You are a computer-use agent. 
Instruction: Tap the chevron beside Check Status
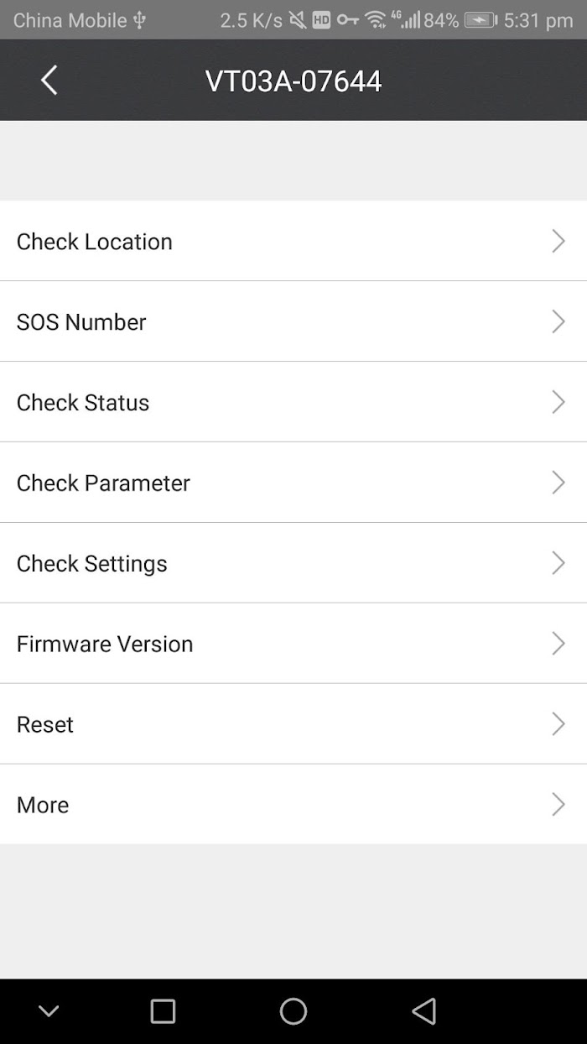tap(558, 403)
